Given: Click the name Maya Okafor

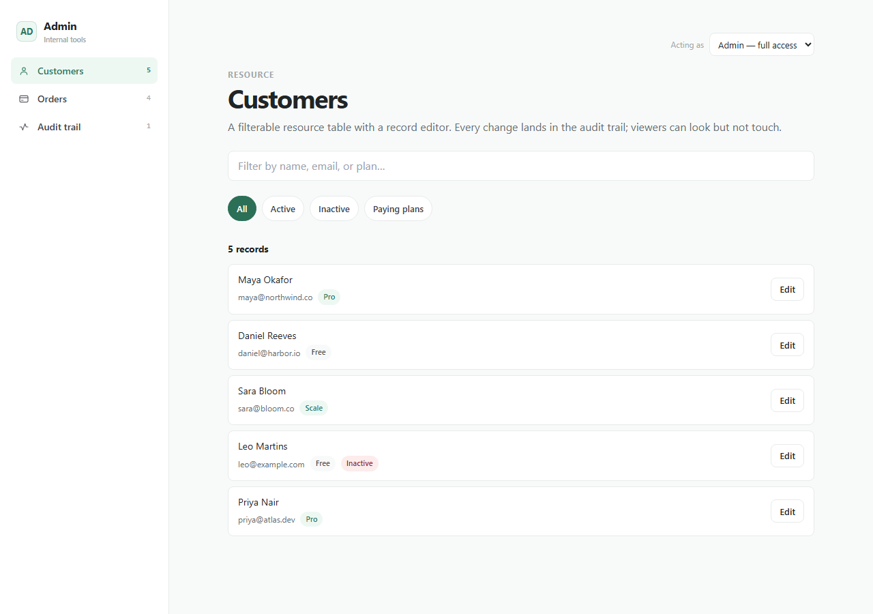Looking at the screenshot, I should pos(265,280).
